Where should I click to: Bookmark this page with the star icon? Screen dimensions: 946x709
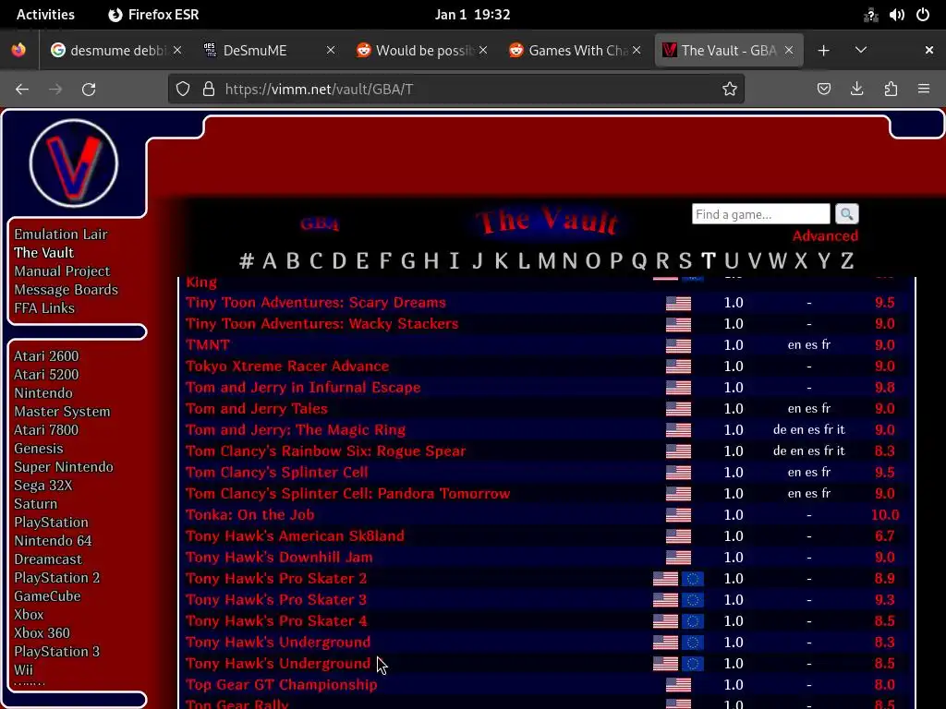730,90
